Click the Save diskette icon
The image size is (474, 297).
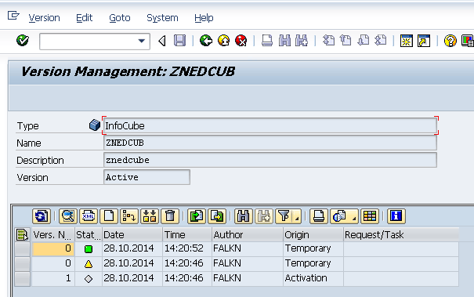179,41
